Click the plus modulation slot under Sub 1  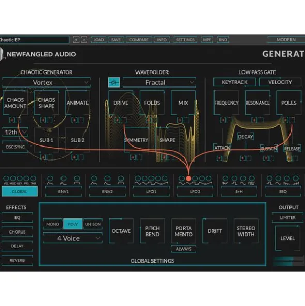[x=43, y=157]
